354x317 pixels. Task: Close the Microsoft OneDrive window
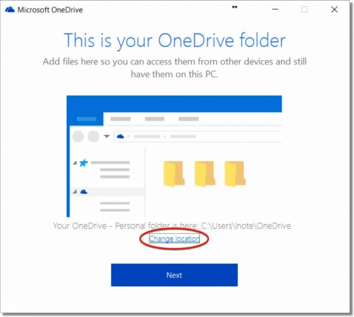click(335, 9)
